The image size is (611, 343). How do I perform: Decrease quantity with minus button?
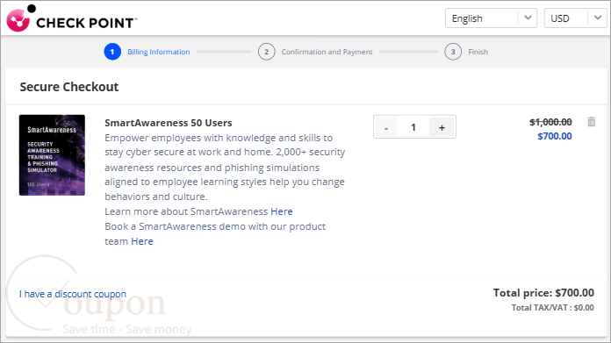point(385,127)
